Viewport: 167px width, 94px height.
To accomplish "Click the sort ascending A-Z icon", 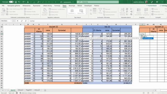I will [x=91, y=10].
